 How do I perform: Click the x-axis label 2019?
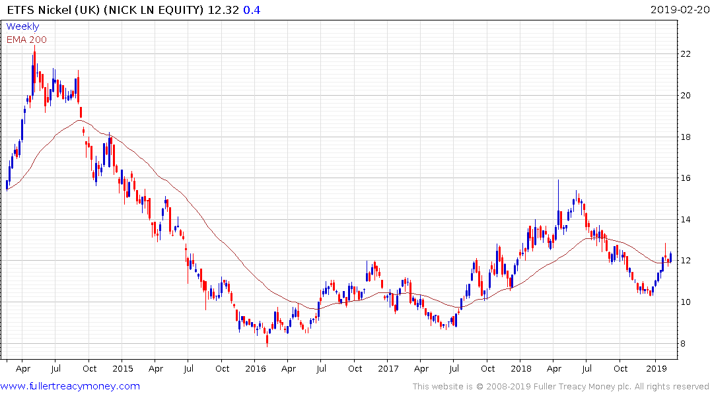656,368
